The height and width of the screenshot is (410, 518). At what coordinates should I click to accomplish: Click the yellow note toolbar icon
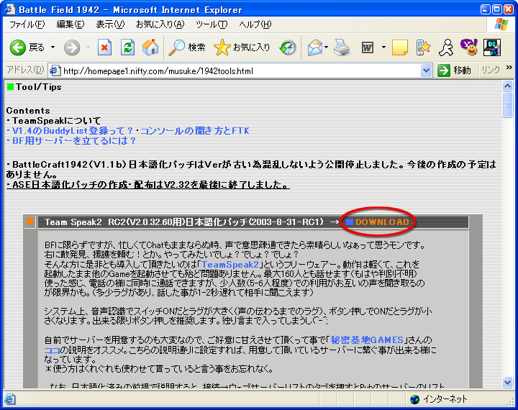[x=400, y=47]
